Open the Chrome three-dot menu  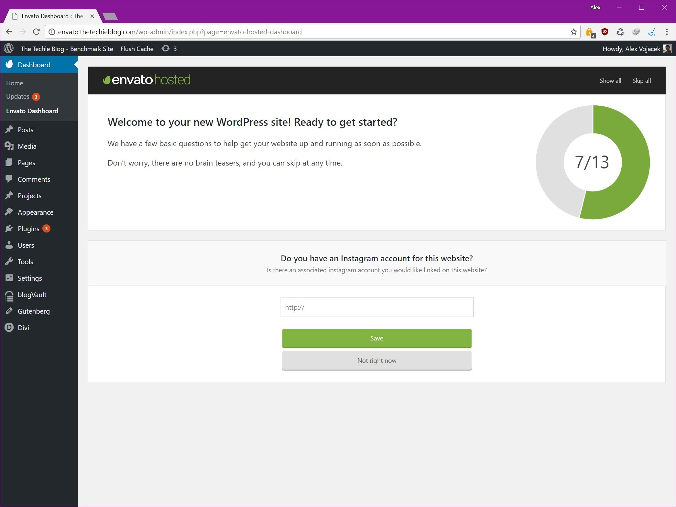click(667, 32)
